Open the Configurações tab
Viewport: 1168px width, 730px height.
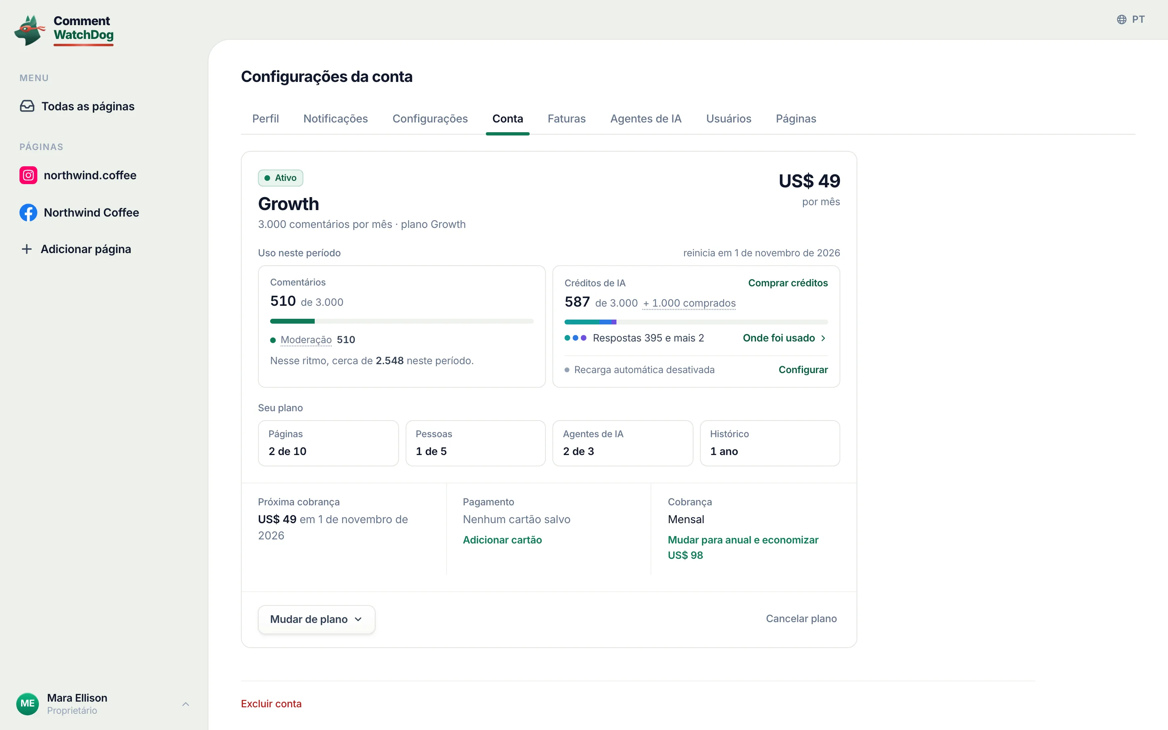tap(430, 119)
